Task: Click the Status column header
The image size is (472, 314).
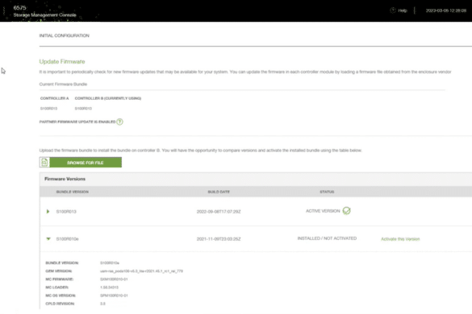Action: click(x=327, y=192)
